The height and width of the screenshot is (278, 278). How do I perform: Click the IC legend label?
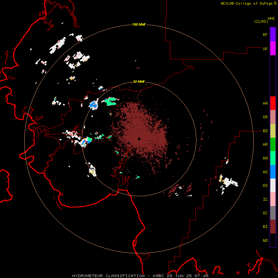tap(265, 200)
